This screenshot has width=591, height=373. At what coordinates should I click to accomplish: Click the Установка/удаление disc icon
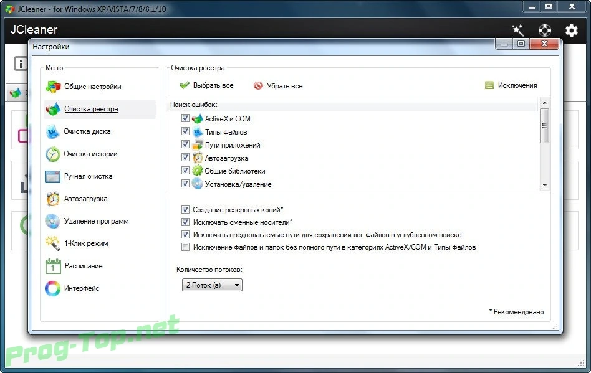tap(197, 184)
